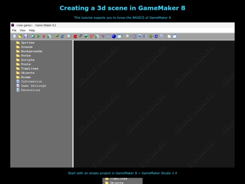
Task: Select the Sprites folder in tree
Action: 28,43
